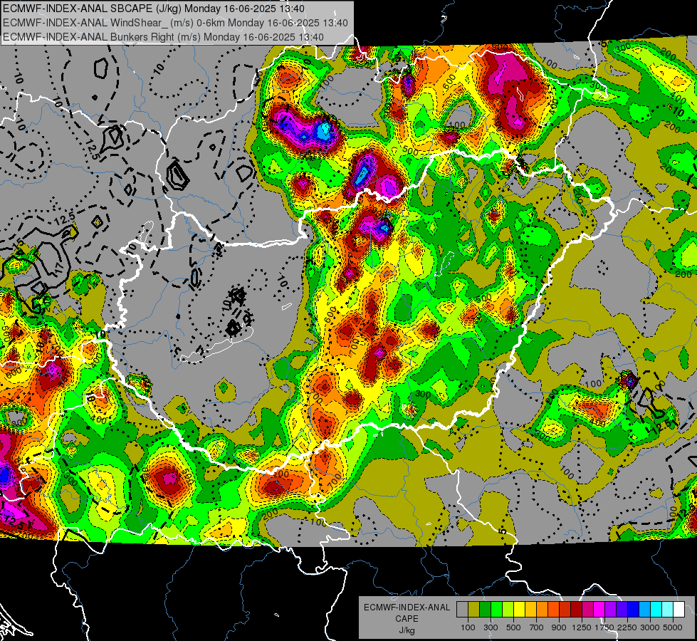Image resolution: width=697 pixels, height=641 pixels.
Task: Click the J/kg unit label in legend
Action: 407,630
